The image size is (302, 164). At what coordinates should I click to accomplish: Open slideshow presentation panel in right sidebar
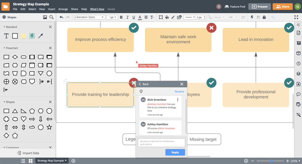298,53
